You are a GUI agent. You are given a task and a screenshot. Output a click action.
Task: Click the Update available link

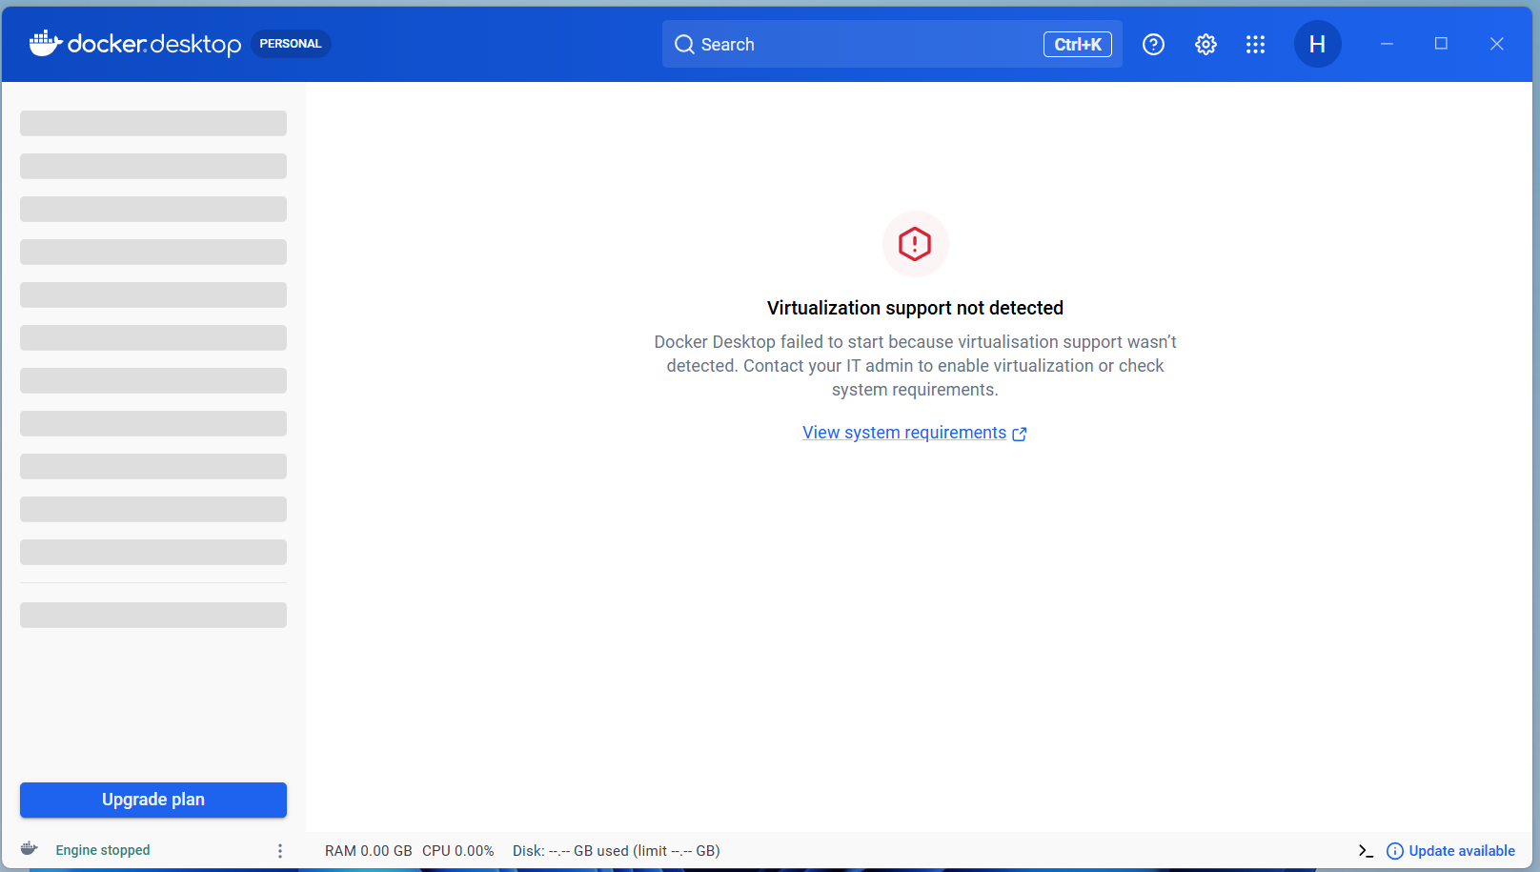point(1462,851)
